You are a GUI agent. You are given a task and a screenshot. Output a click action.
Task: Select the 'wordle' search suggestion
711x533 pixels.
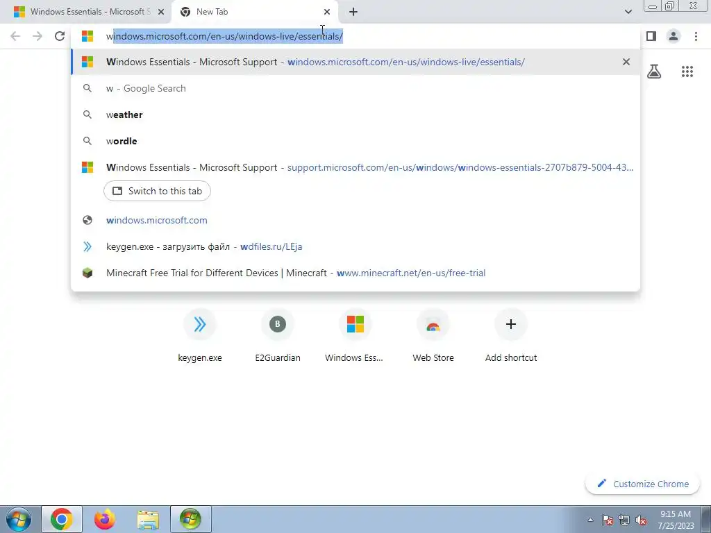(x=355, y=141)
